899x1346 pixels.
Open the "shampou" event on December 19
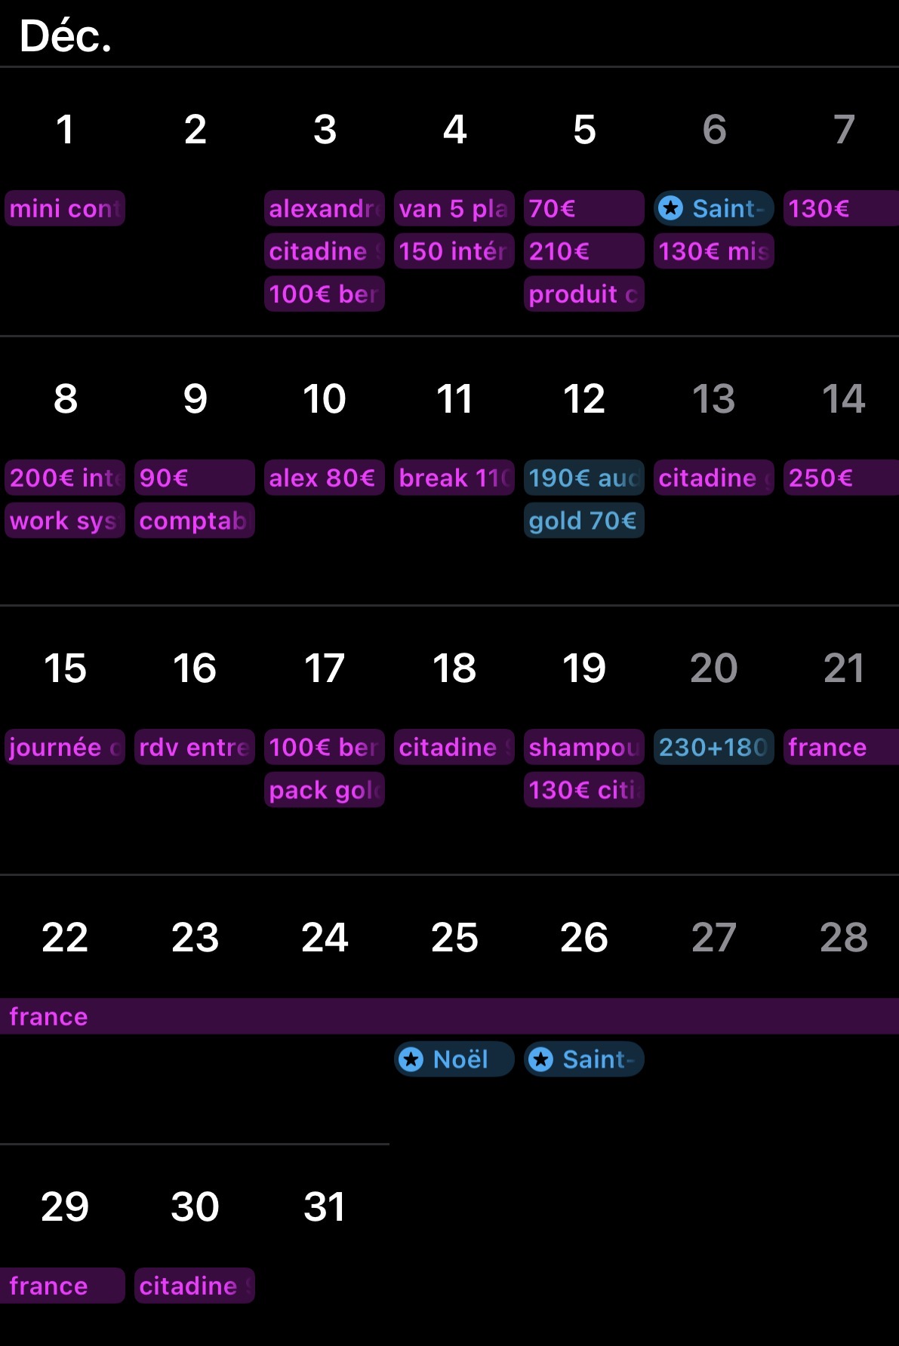(x=583, y=747)
